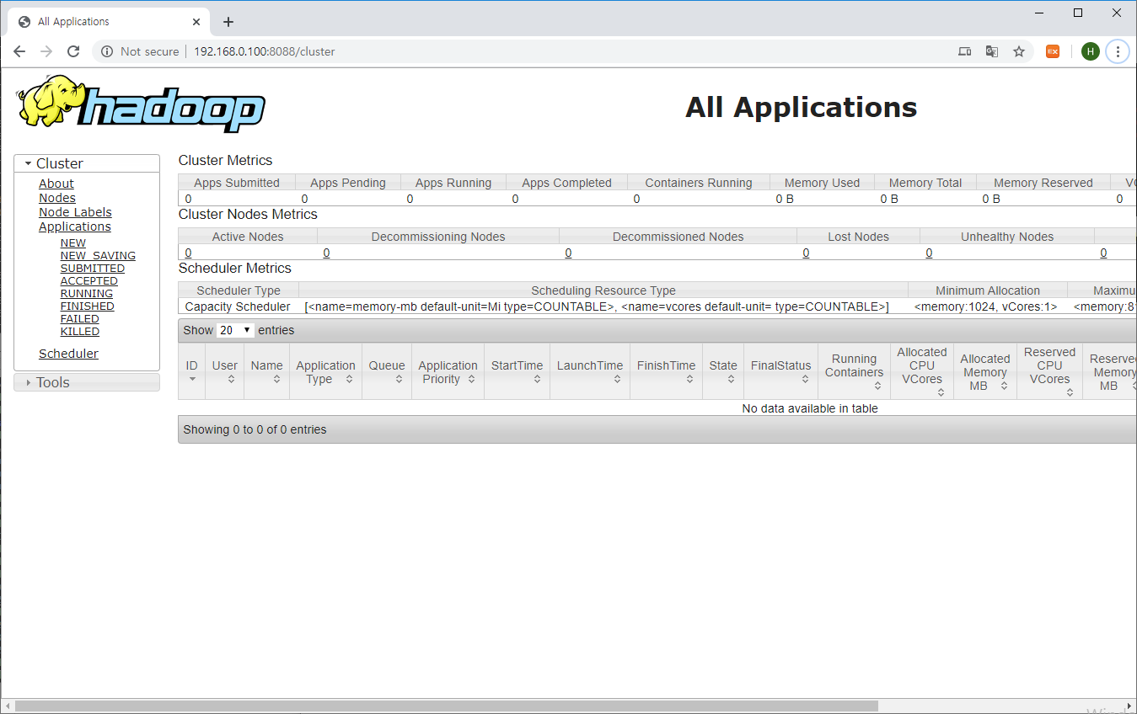Open the Chrome three-dot menu
The height and width of the screenshot is (714, 1137).
1118,51
